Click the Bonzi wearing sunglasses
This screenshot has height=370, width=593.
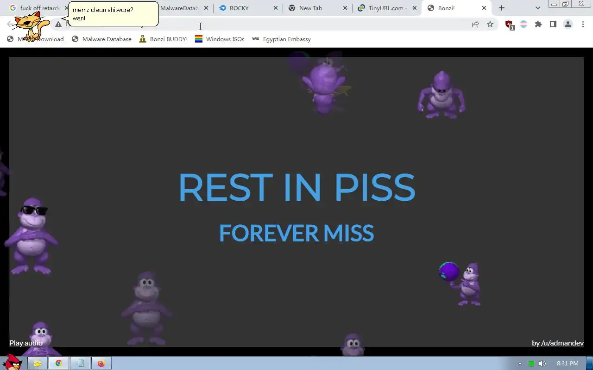pos(31,236)
